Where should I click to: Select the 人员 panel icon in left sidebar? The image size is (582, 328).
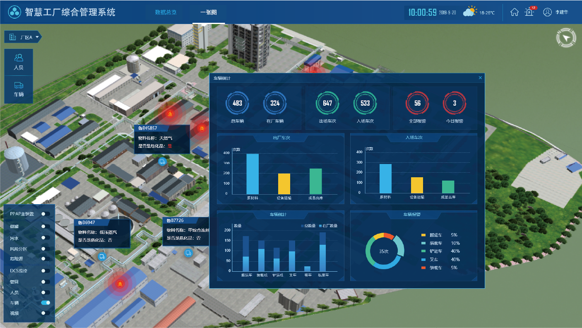point(18,63)
